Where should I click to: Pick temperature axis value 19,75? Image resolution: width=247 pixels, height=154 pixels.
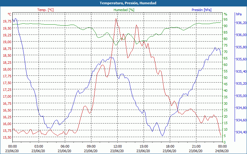coord(7,21)
